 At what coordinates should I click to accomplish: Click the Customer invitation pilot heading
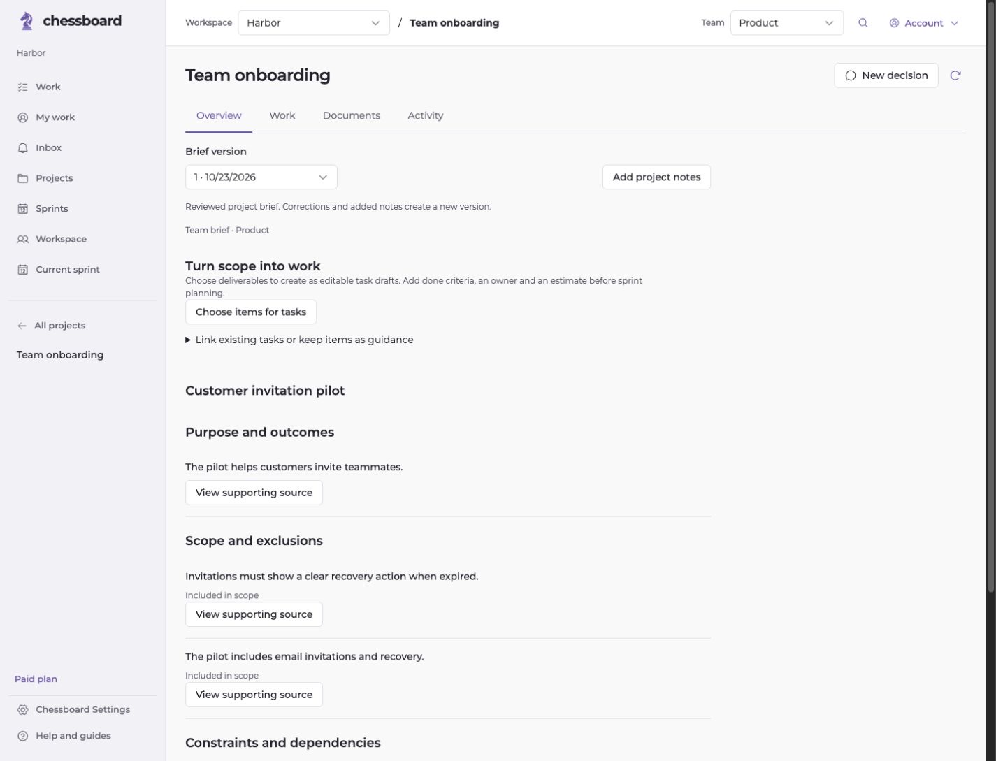click(x=265, y=391)
